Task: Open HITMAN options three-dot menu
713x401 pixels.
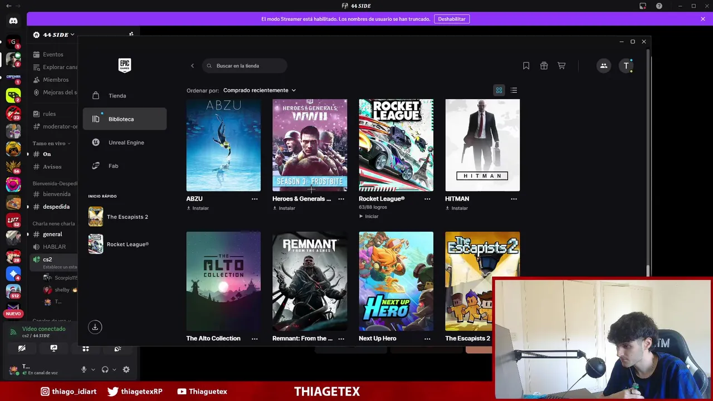Action: point(514,199)
